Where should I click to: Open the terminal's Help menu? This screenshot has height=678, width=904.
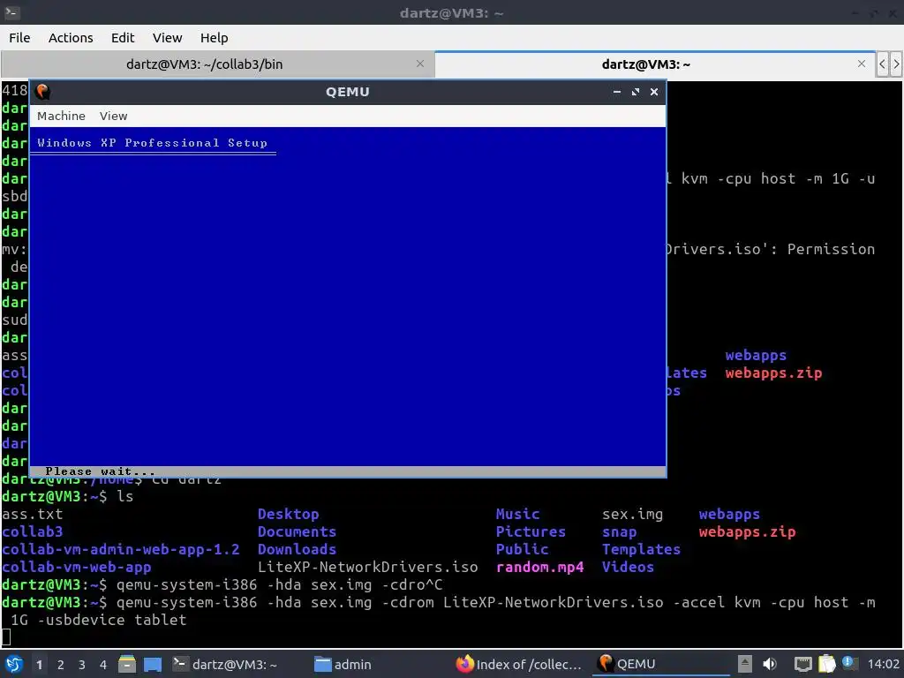point(214,37)
